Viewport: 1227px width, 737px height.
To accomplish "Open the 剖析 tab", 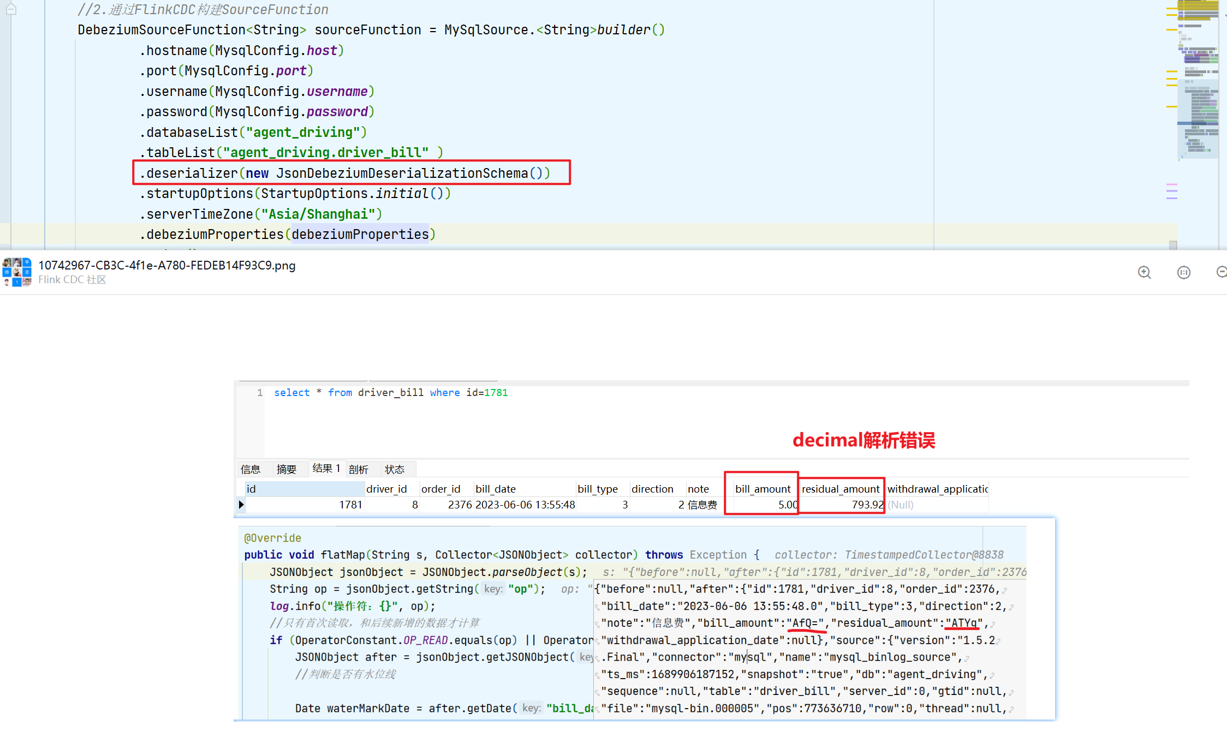I will 358,469.
